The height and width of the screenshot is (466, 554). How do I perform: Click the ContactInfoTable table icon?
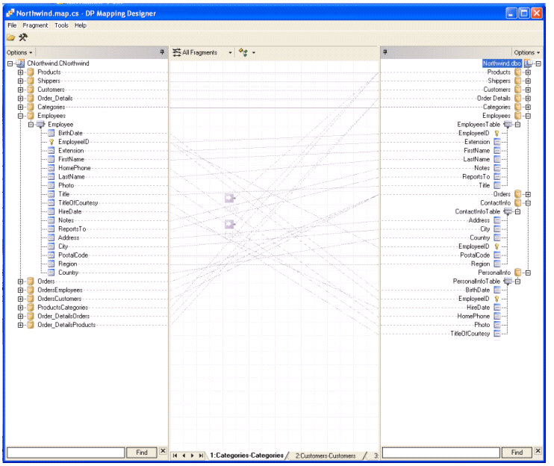click(508, 211)
